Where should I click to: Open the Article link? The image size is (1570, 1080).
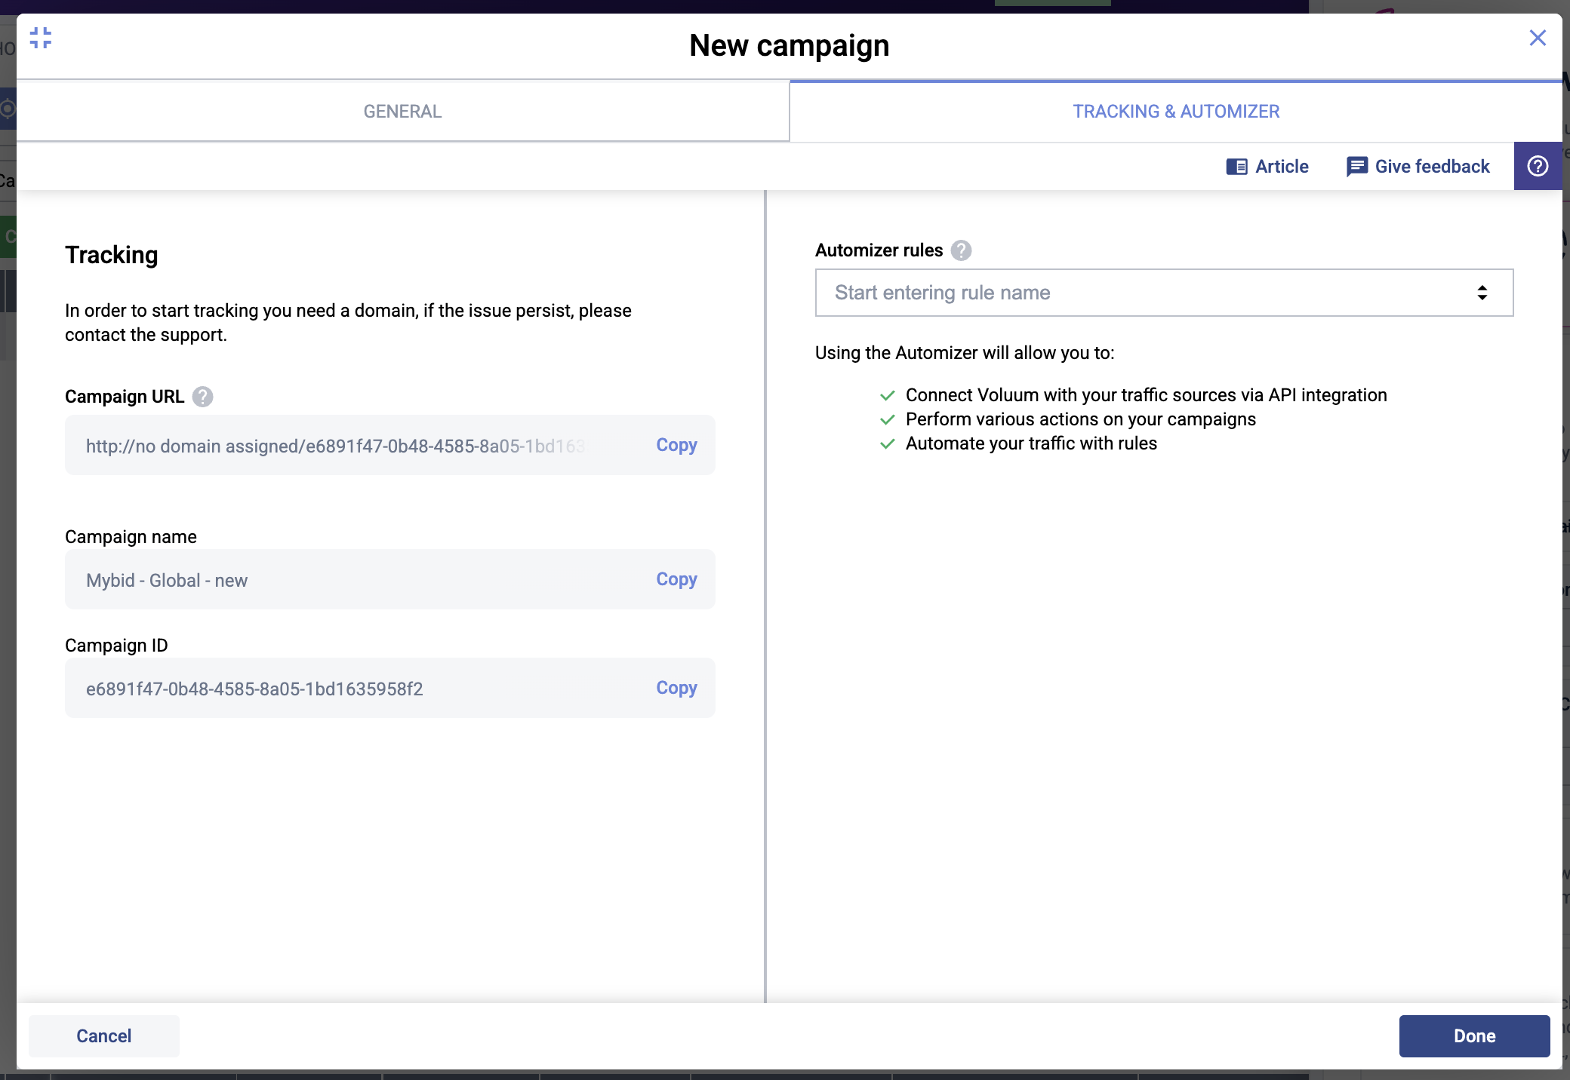point(1282,167)
